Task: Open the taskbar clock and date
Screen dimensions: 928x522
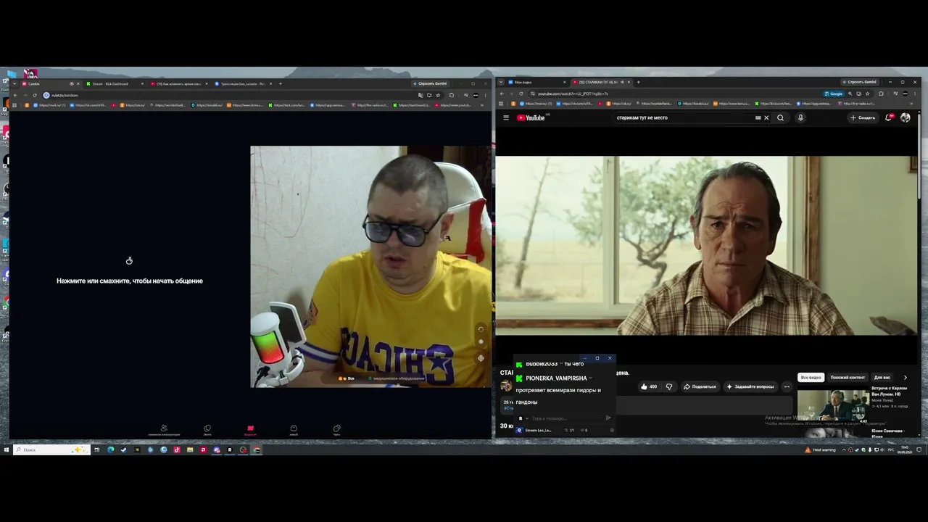Action: point(905,450)
